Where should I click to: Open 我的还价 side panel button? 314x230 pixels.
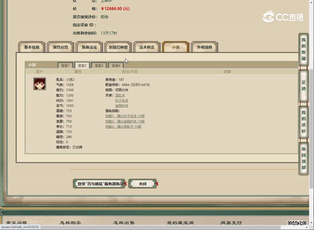pos(303,122)
